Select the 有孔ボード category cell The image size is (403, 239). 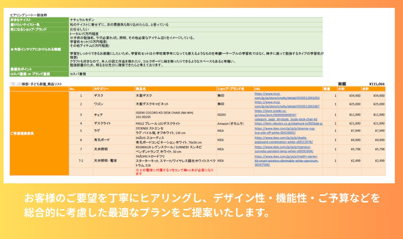(114, 140)
